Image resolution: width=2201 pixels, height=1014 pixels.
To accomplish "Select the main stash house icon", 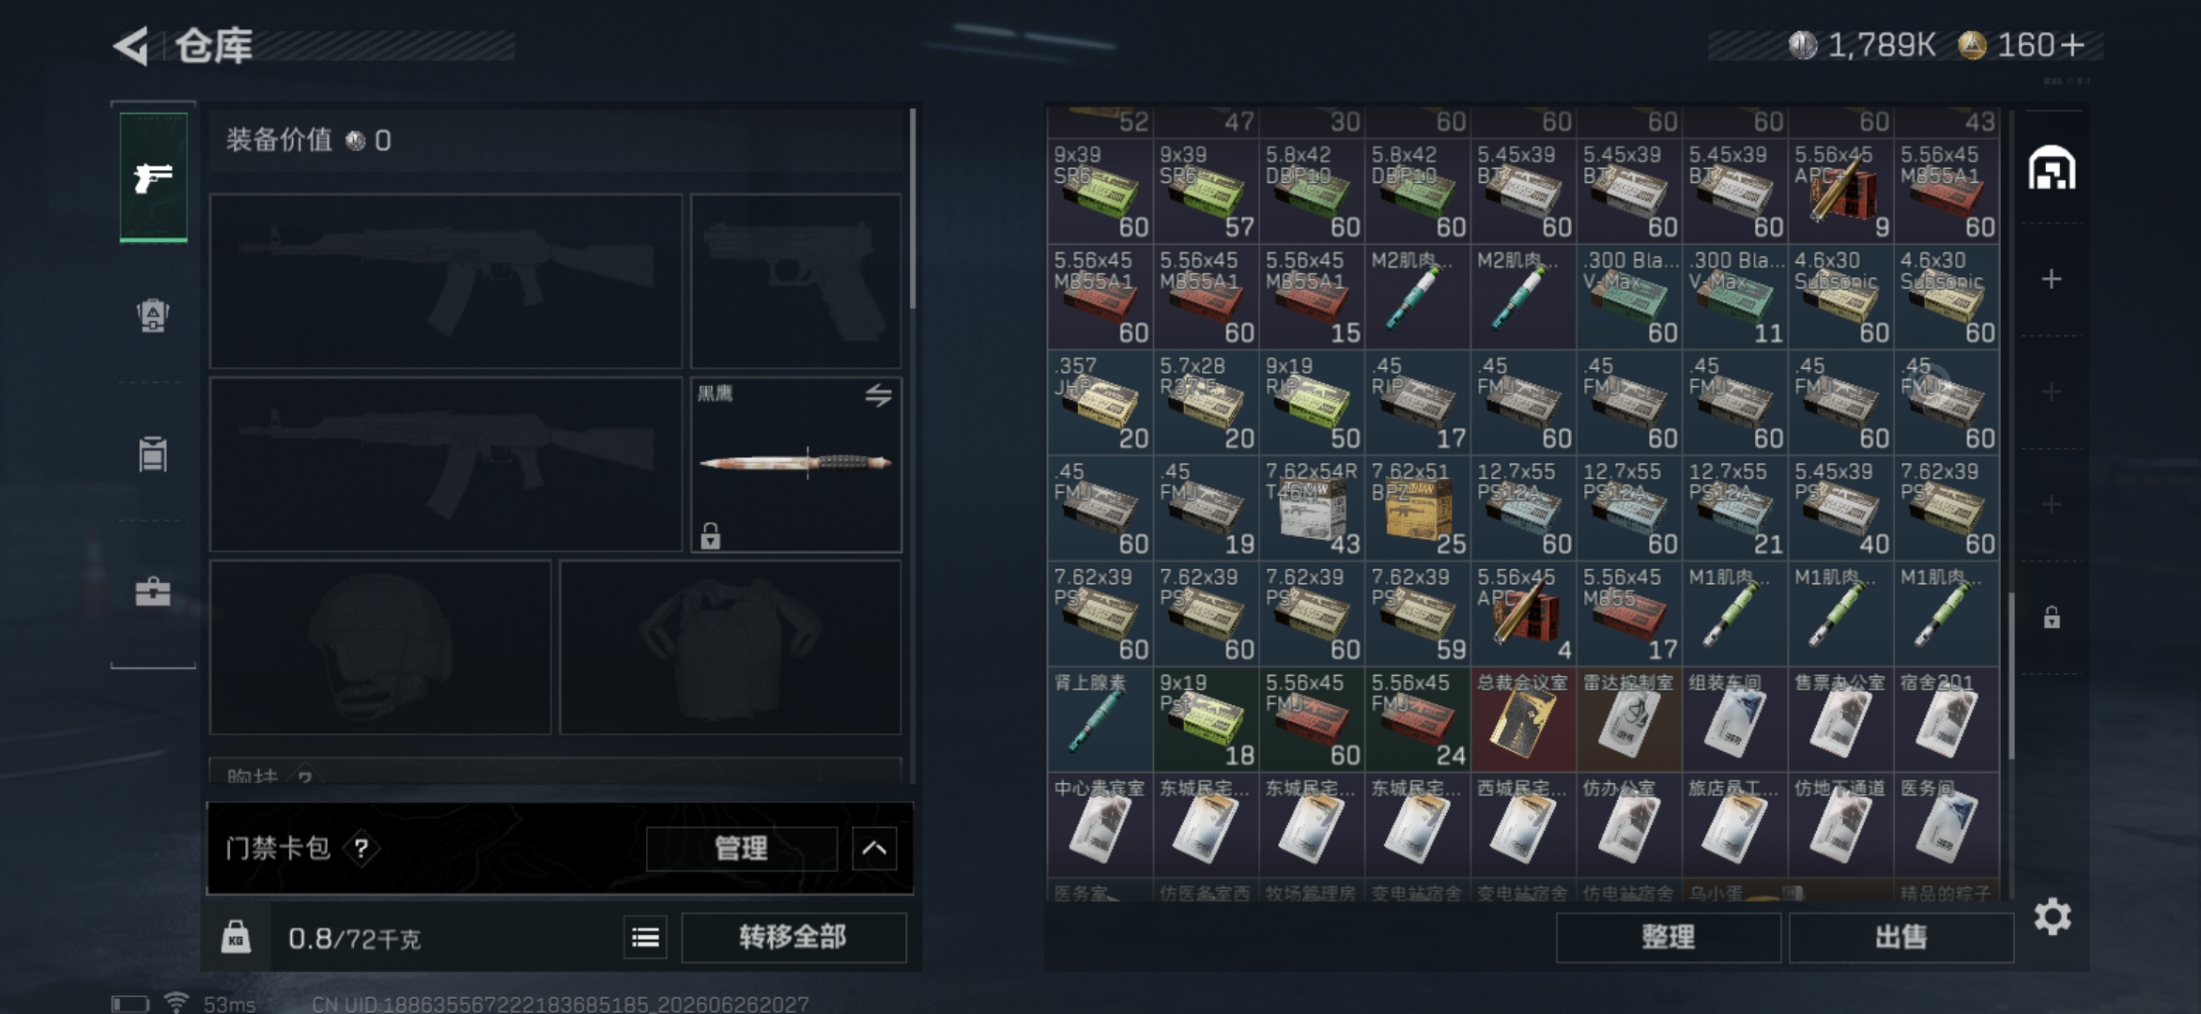I will pyautogui.click(x=2052, y=168).
